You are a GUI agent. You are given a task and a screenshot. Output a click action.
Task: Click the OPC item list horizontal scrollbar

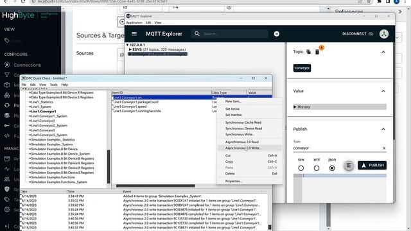(x=155, y=185)
